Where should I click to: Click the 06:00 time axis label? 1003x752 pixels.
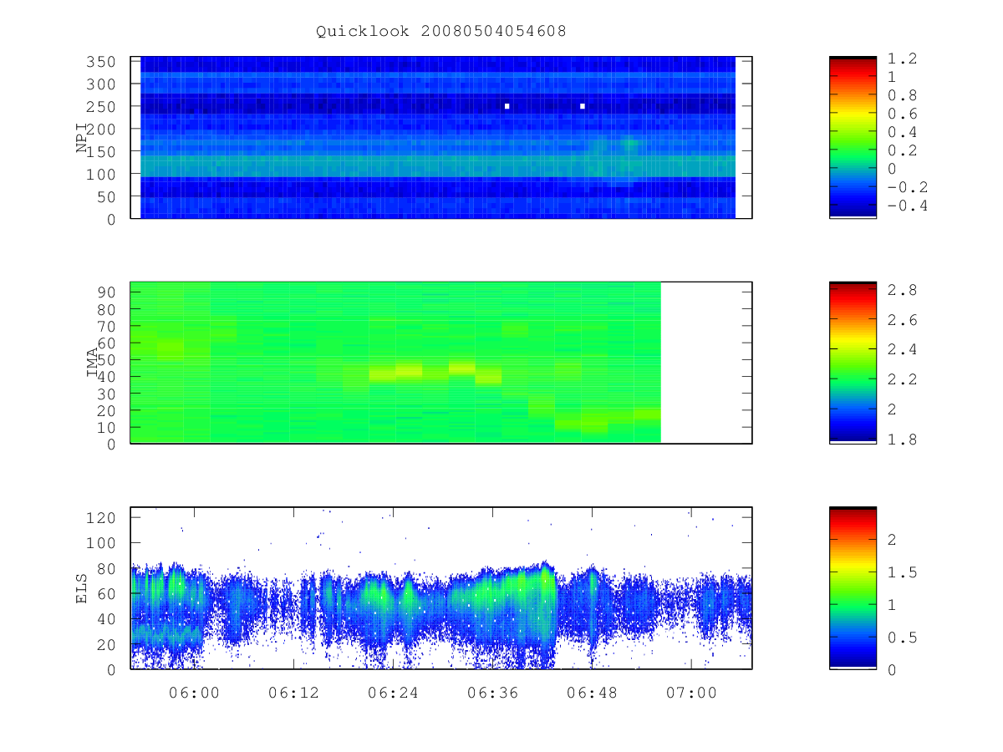point(194,693)
